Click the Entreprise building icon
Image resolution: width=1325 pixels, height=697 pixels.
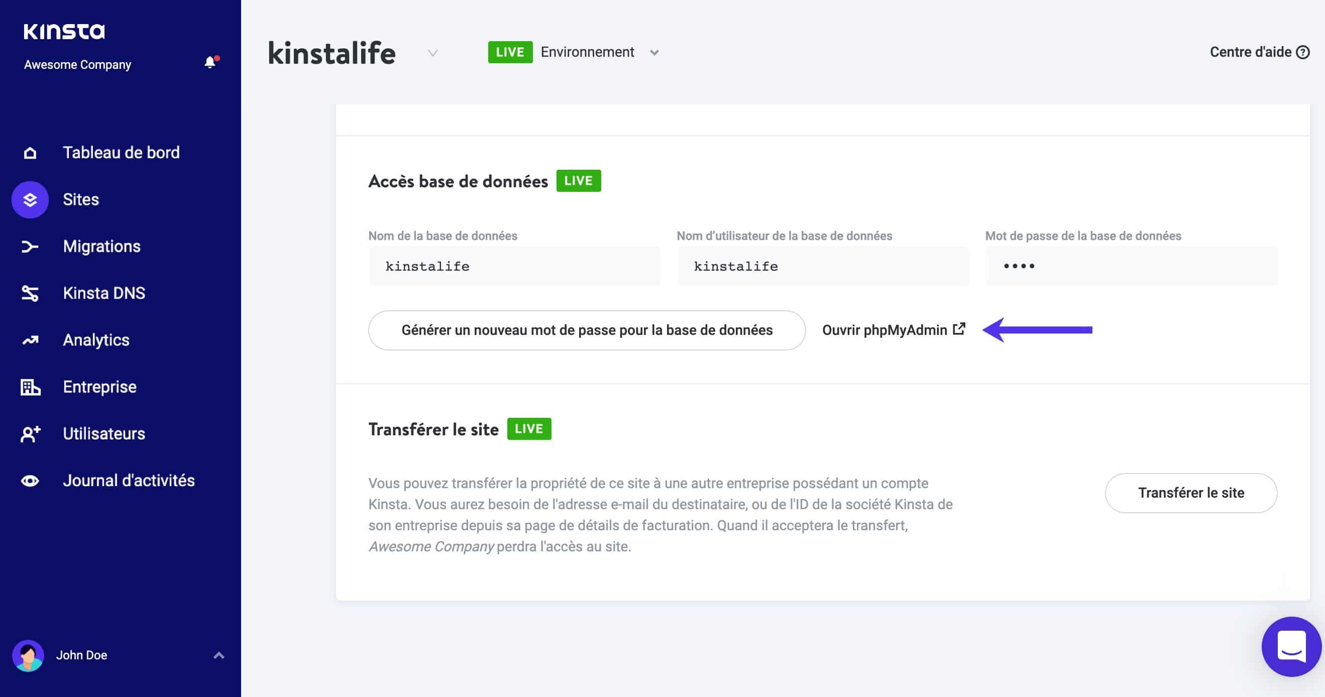tap(30, 387)
